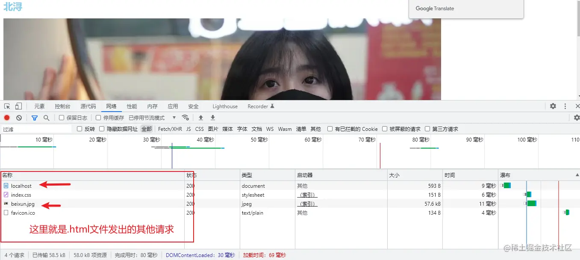
Task: Open the 已停用节流模式 throttling dropdown
Action: tap(152, 118)
